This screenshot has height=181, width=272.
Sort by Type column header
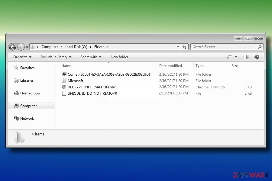pyautogui.click(x=199, y=66)
